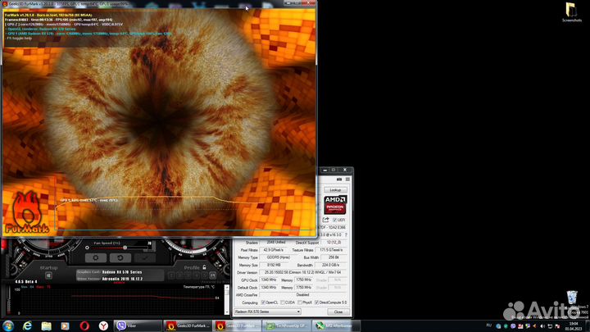The height and width of the screenshot is (332, 590).
Task: Adjust the Fan Speed slider handle
Action: tap(125, 248)
